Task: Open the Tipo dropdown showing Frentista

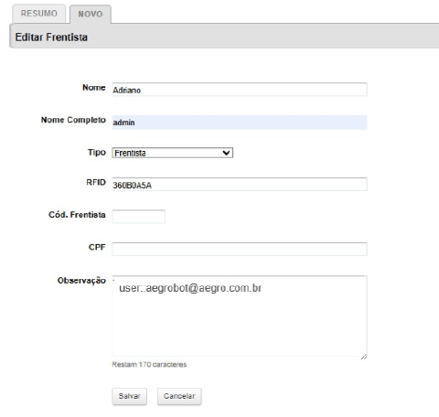Action: pyautogui.click(x=172, y=153)
